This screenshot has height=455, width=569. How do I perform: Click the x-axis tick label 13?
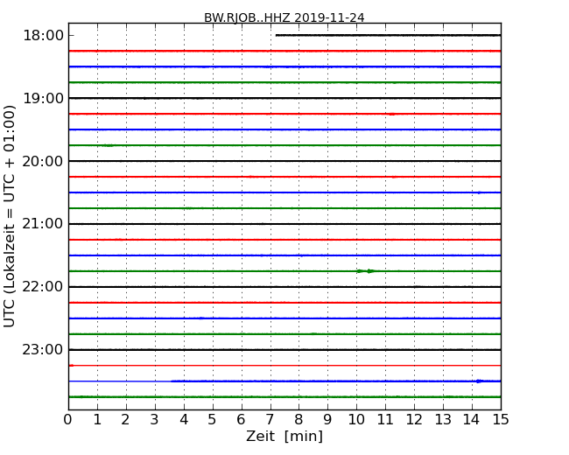click(443, 419)
